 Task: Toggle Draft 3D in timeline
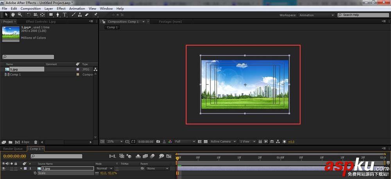(129, 156)
